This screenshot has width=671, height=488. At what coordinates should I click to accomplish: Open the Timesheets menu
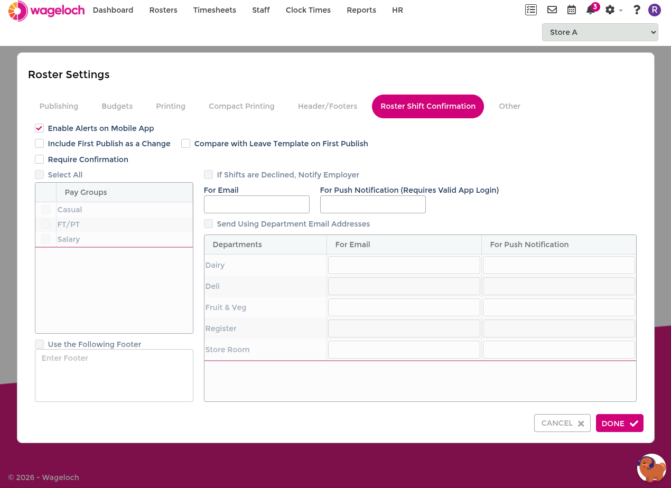pyautogui.click(x=215, y=10)
